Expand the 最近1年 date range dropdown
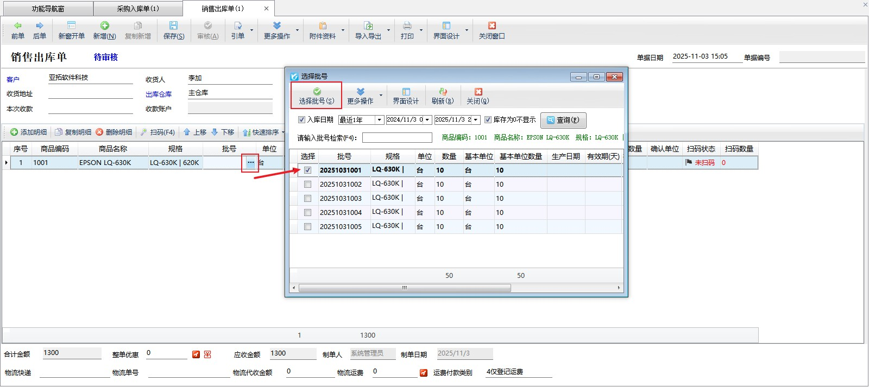The image size is (869, 387). [379, 120]
